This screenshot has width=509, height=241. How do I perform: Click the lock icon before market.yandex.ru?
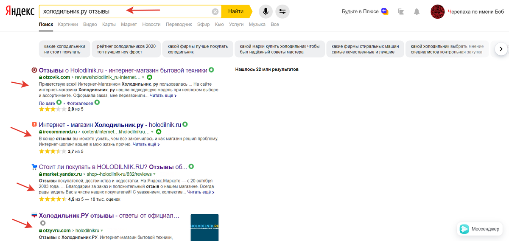(41, 174)
